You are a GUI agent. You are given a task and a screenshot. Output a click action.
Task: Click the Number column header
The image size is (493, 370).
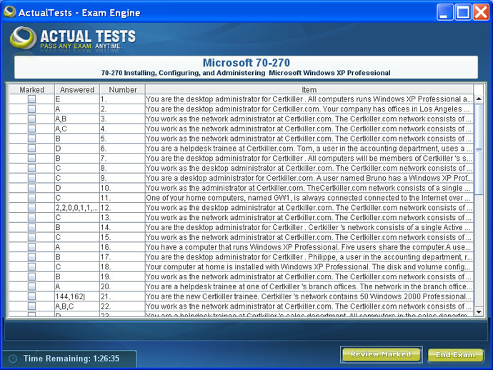[123, 89]
